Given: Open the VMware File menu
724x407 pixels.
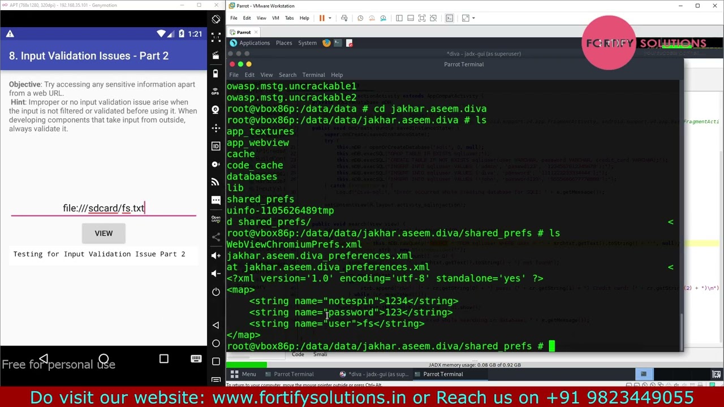Looking at the screenshot, I should [x=234, y=18].
